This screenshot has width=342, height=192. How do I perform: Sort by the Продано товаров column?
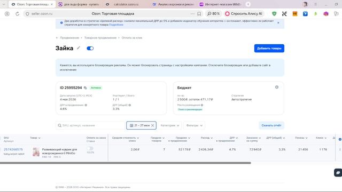[158, 139]
